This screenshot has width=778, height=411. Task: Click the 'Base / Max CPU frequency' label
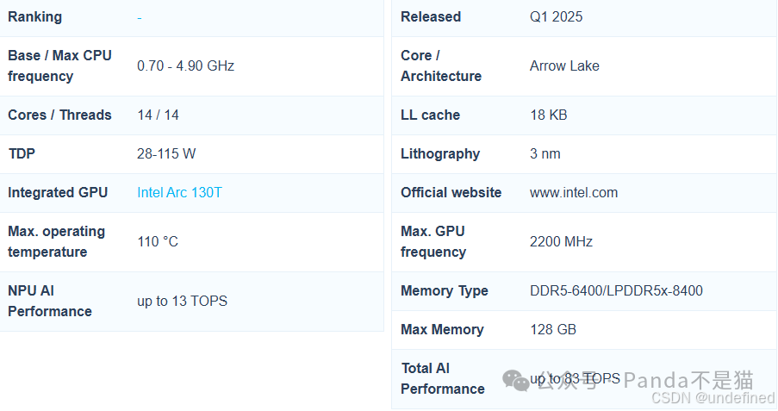(59, 66)
